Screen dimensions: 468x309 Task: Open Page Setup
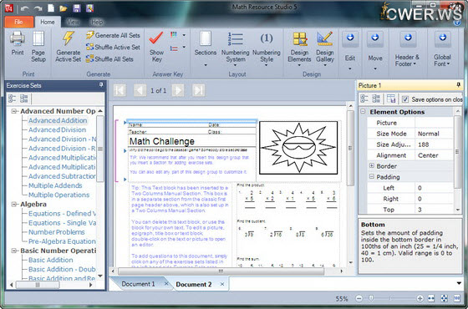38,47
